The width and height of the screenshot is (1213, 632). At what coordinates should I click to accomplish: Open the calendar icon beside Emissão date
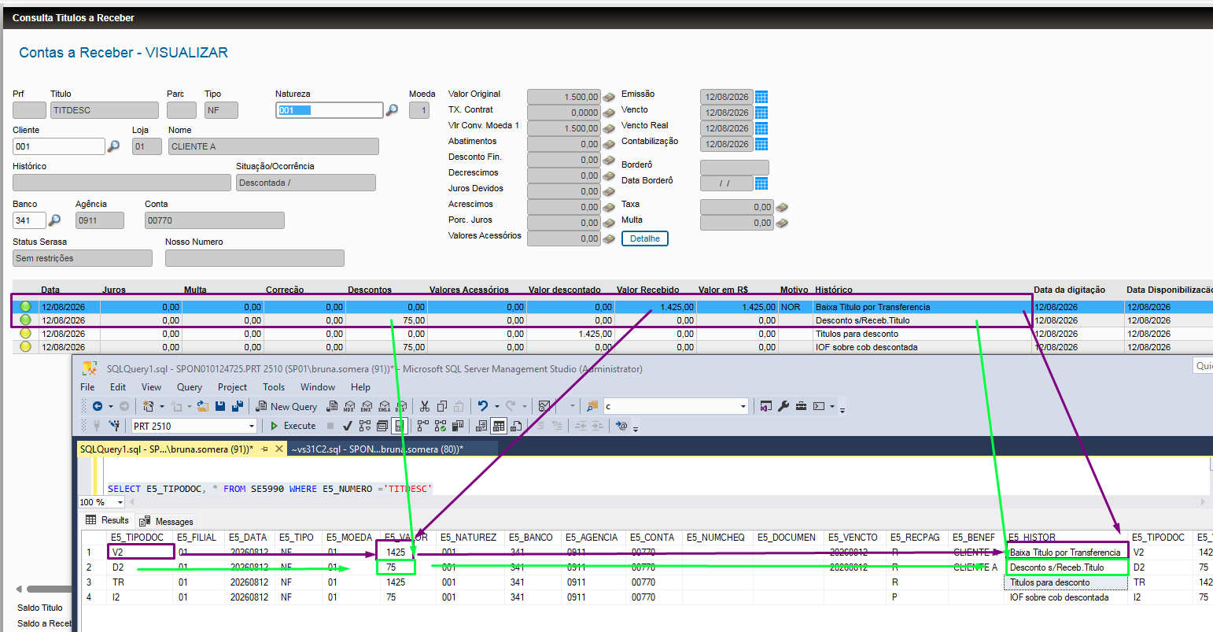761,97
